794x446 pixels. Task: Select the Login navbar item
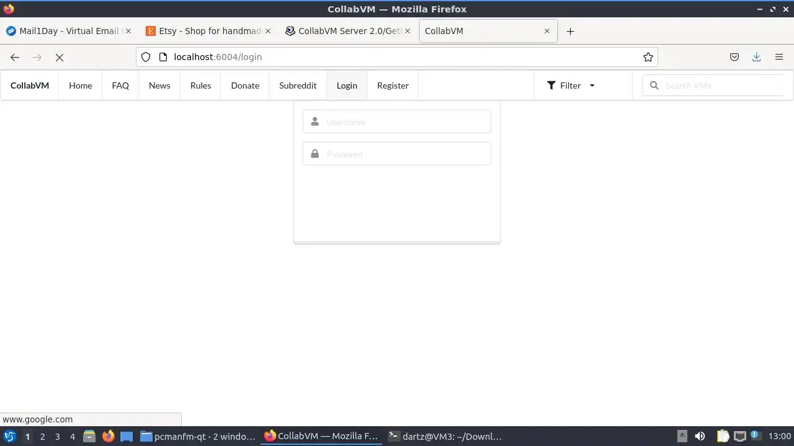click(347, 85)
